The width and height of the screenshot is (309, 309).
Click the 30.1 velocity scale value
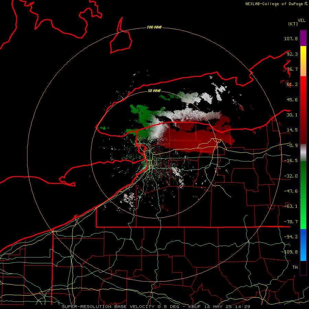(292, 115)
